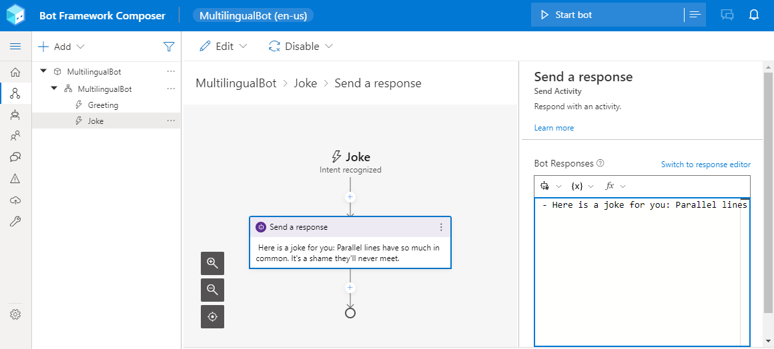Reset canvas view with target icon
The image size is (774, 349).
click(212, 317)
